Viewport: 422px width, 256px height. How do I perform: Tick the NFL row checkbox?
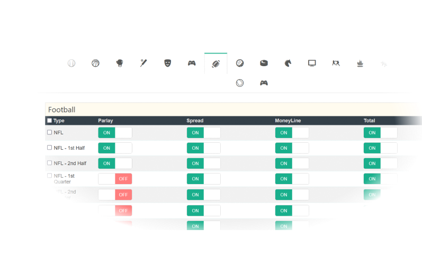pyautogui.click(x=50, y=132)
